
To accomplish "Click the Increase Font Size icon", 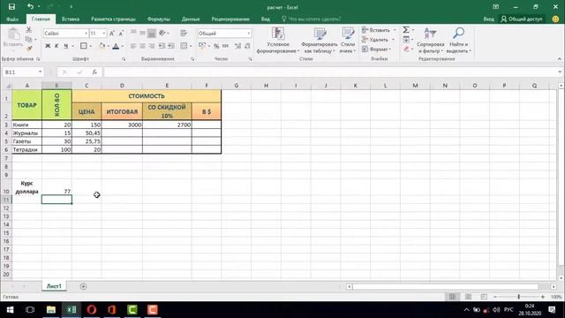I will pyautogui.click(x=112, y=34).
